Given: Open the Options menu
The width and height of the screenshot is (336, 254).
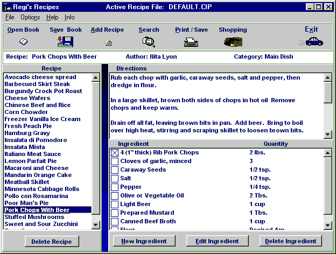Looking at the screenshot, I should pyautogui.click(x=30, y=17).
